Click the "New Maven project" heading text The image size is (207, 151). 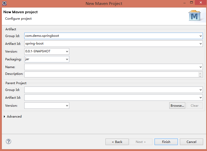pyautogui.click(x=20, y=12)
